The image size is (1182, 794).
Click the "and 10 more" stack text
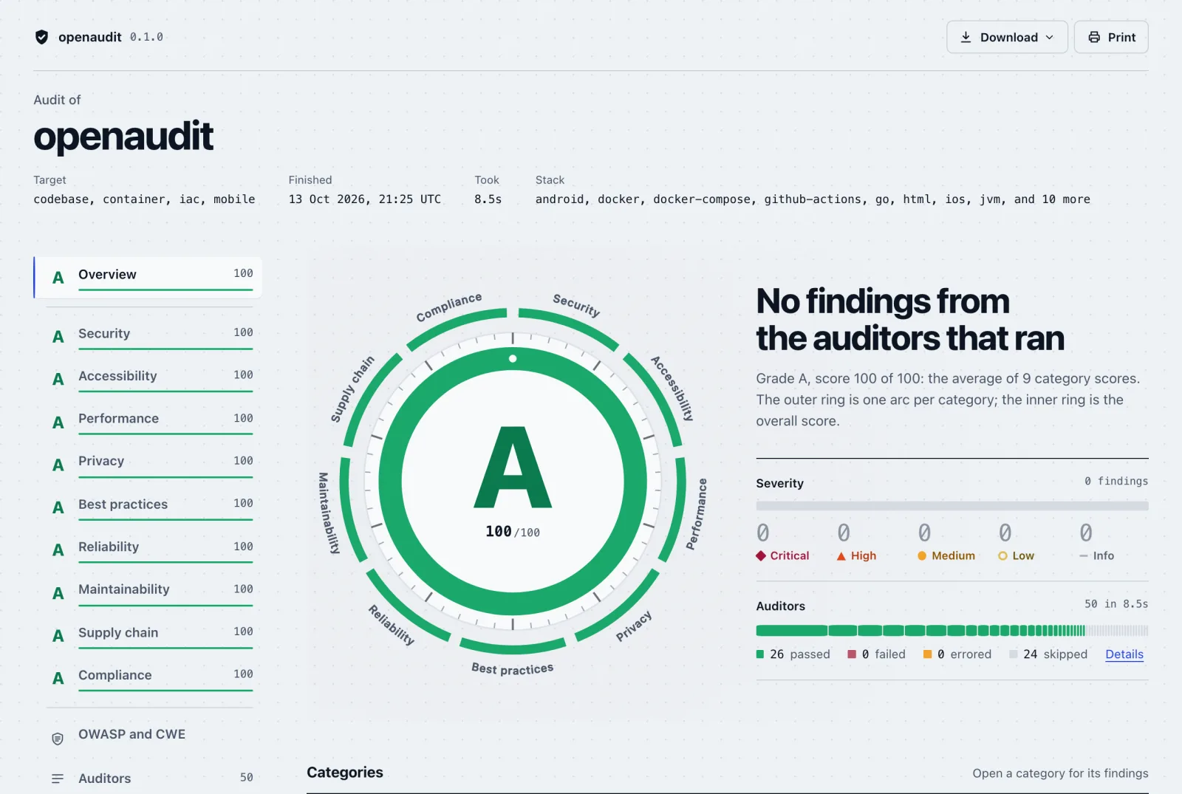(1052, 199)
